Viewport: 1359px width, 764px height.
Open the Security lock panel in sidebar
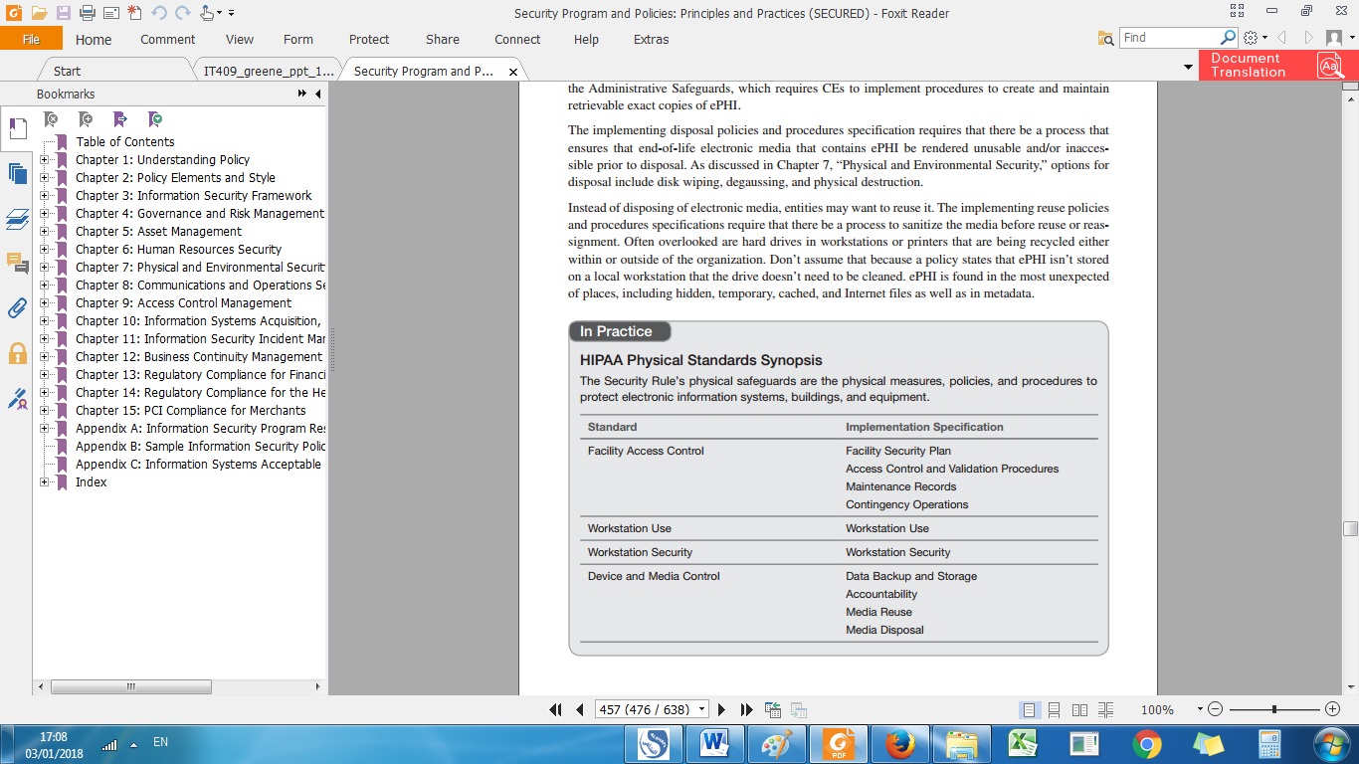point(17,353)
